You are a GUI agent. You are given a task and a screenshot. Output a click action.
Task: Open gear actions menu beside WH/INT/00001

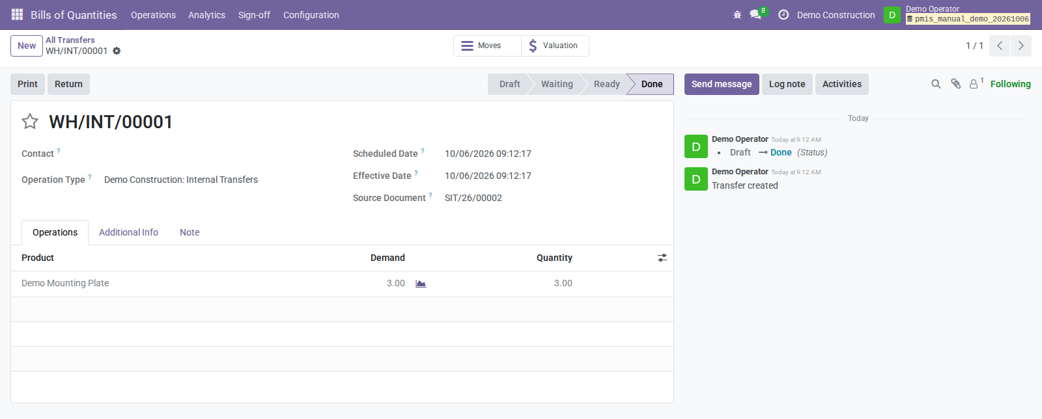117,51
